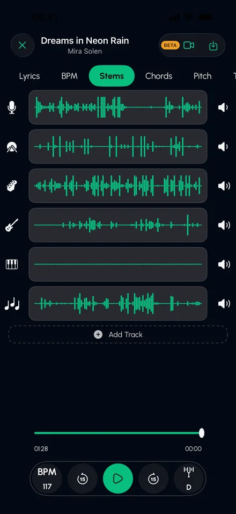The height and width of the screenshot is (514, 236).
Task: Tap the drums waveform
Action: click(x=118, y=147)
